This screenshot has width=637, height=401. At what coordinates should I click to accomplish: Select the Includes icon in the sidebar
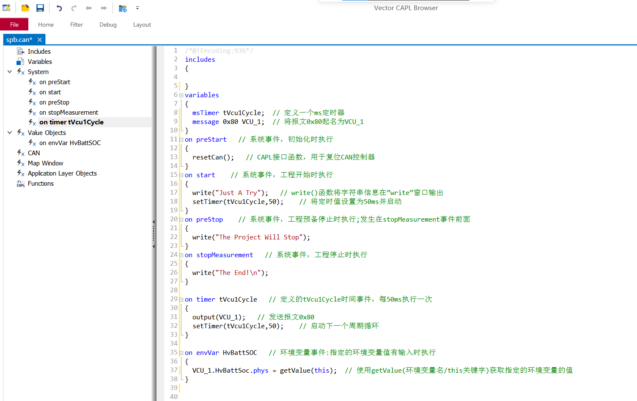(x=20, y=51)
